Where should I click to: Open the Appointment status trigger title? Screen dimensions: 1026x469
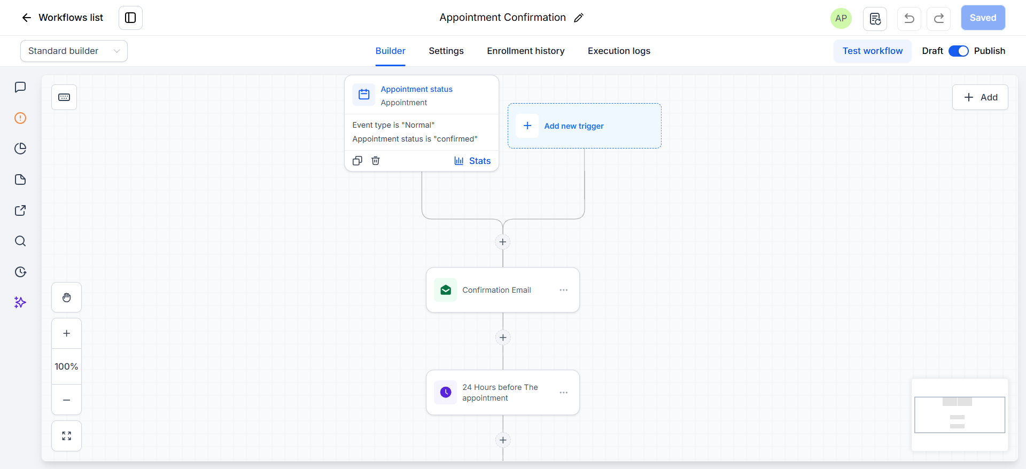tap(416, 89)
